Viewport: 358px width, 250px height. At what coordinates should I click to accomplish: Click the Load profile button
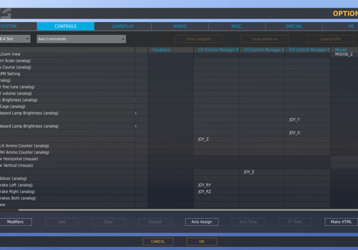(x=330, y=39)
